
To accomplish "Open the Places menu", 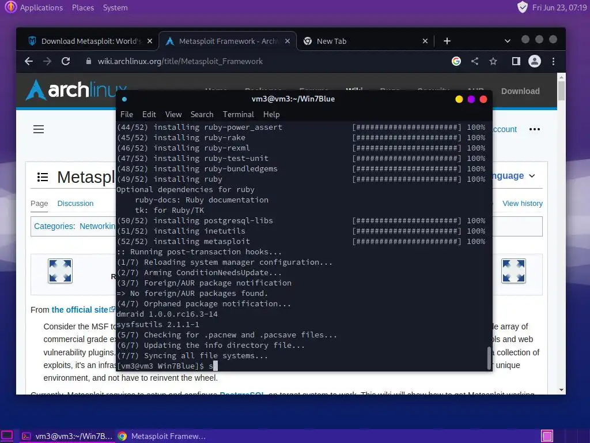I will pos(83,7).
